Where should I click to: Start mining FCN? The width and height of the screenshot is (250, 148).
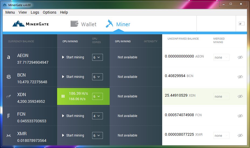(x=73, y=116)
